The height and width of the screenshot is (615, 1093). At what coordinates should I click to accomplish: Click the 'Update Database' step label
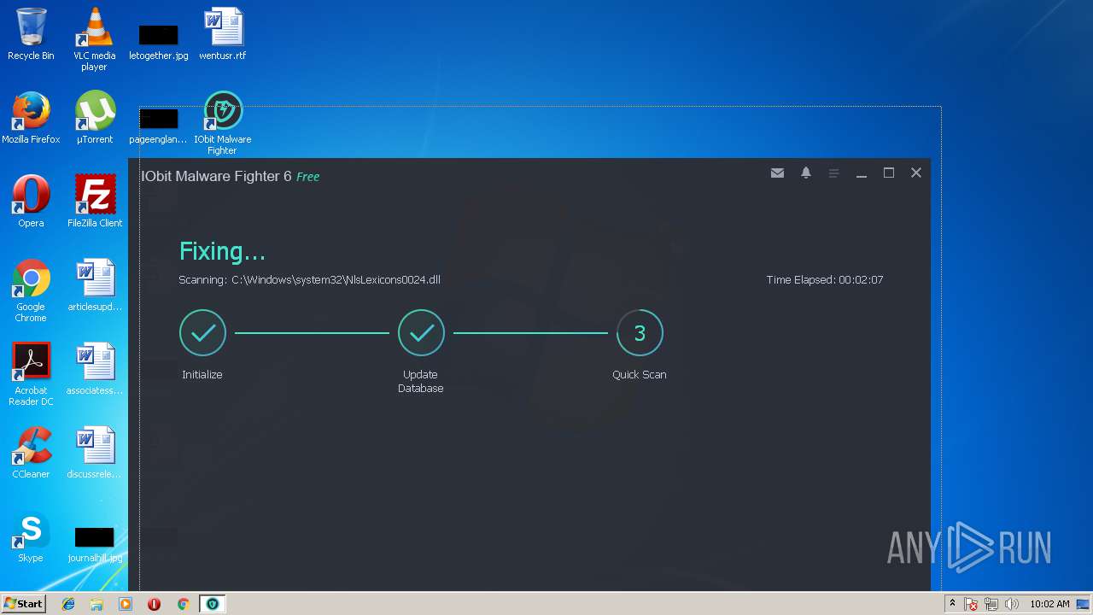pyautogui.click(x=421, y=381)
